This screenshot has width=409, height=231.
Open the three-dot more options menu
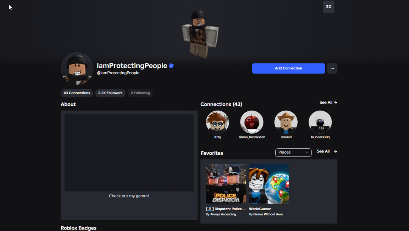coord(332,68)
